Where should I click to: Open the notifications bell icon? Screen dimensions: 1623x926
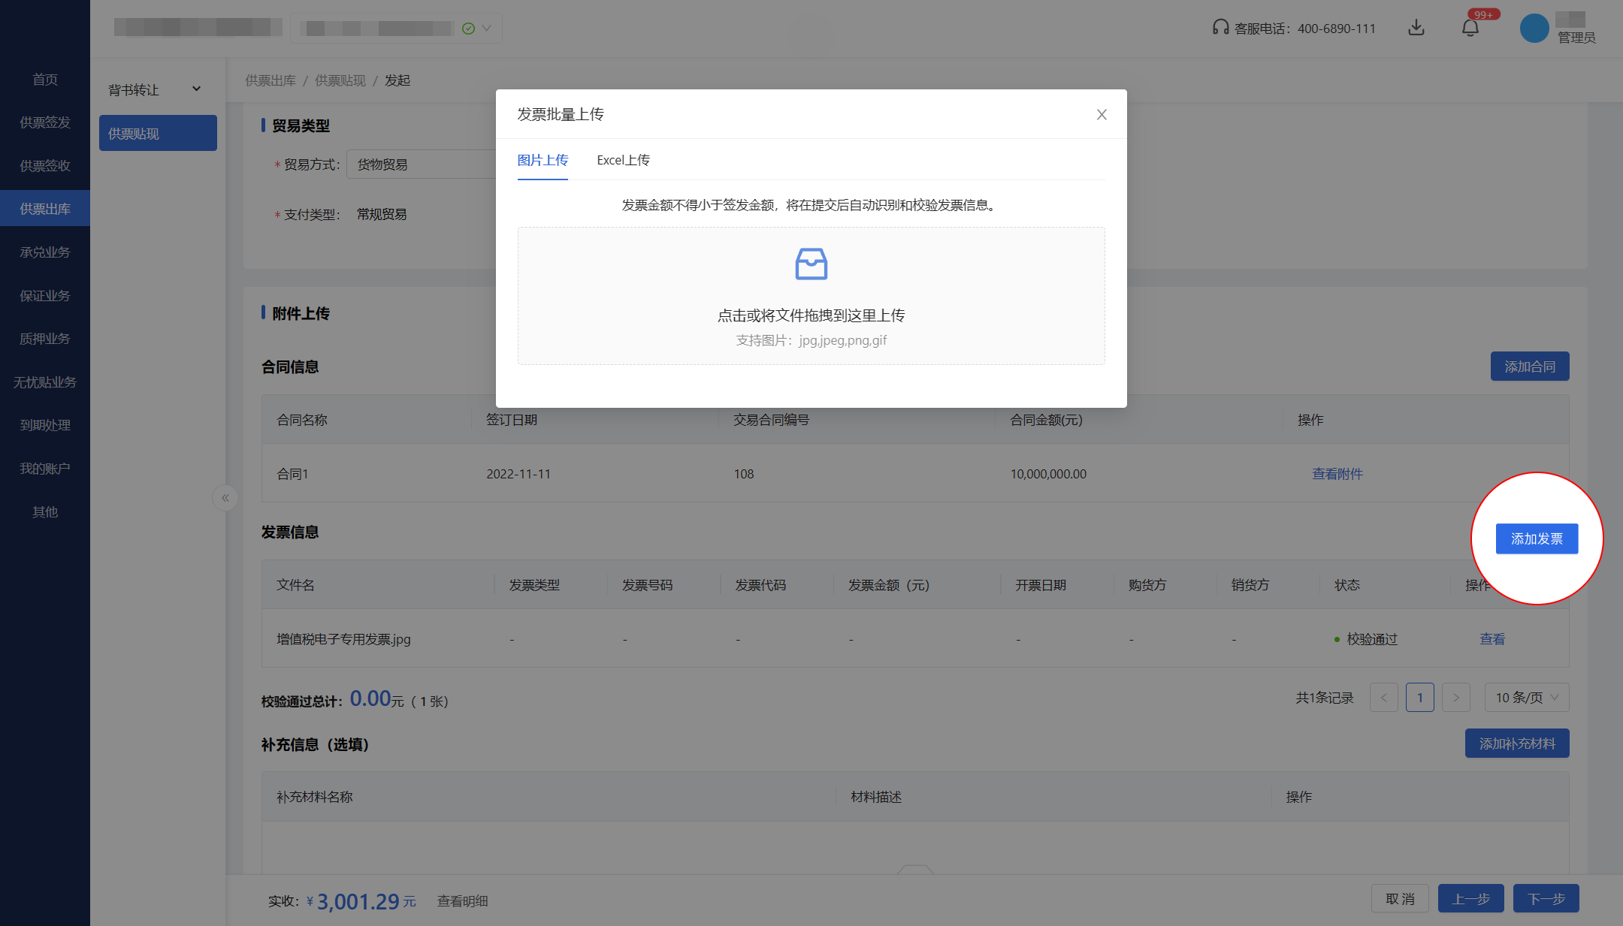1470,28
